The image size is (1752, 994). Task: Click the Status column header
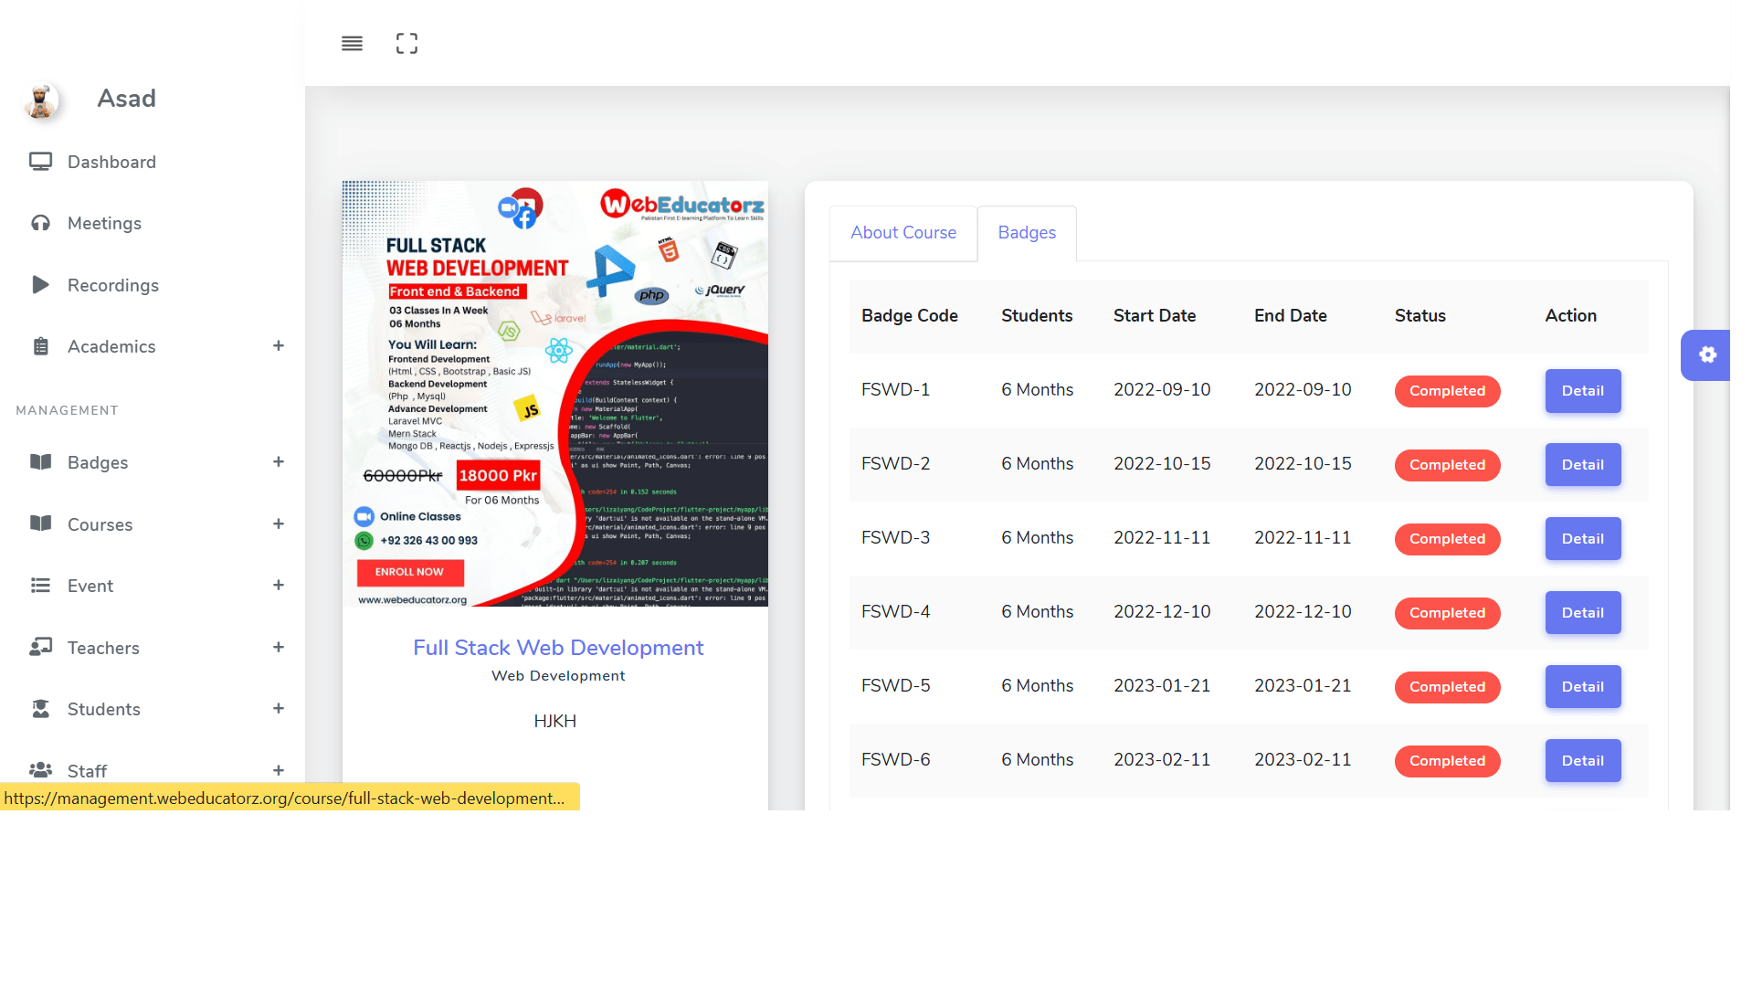pos(1420,316)
